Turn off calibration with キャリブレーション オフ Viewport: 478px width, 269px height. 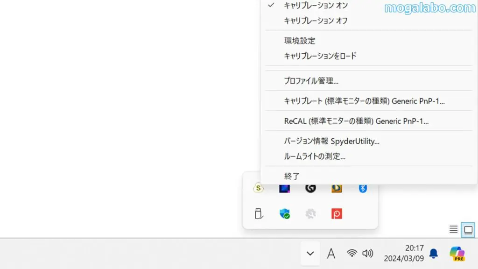[316, 21]
